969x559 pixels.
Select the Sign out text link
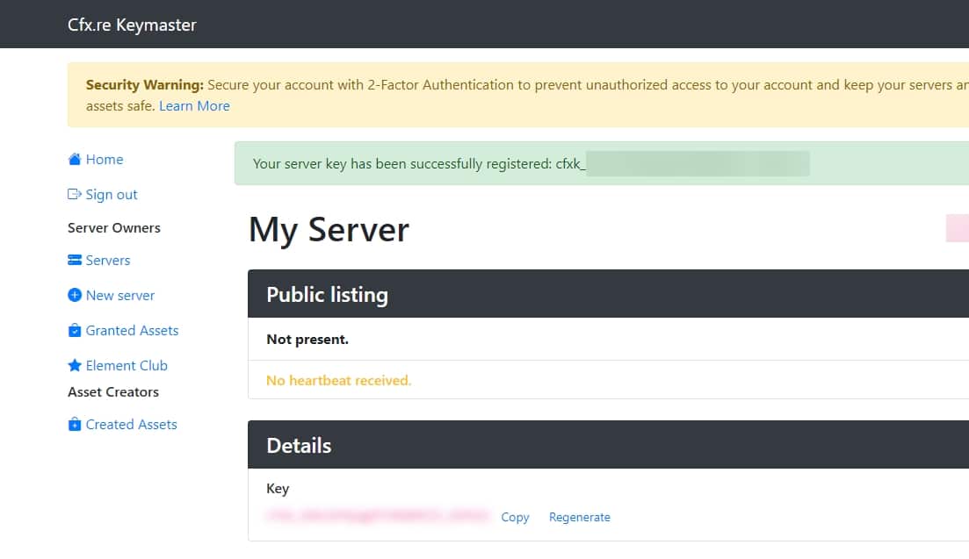click(x=112, y=195)
